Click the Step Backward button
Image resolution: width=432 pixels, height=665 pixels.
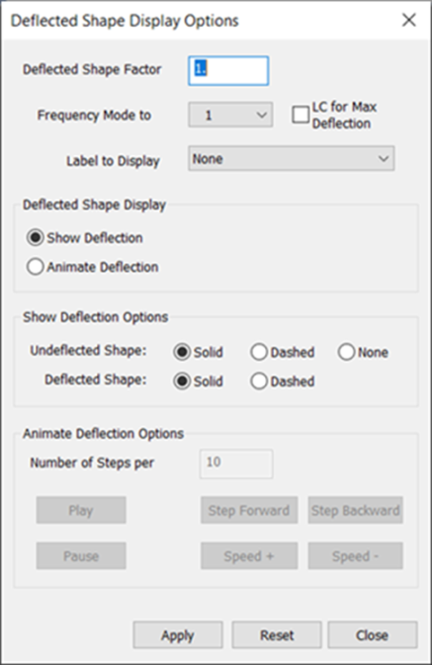pos(355,510)
